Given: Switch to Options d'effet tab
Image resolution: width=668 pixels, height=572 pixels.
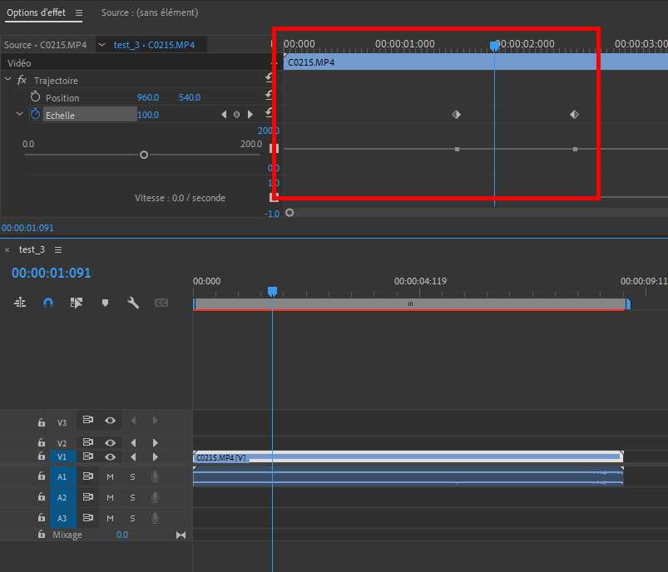Looking at the screenshot, I should pos(37,12).
